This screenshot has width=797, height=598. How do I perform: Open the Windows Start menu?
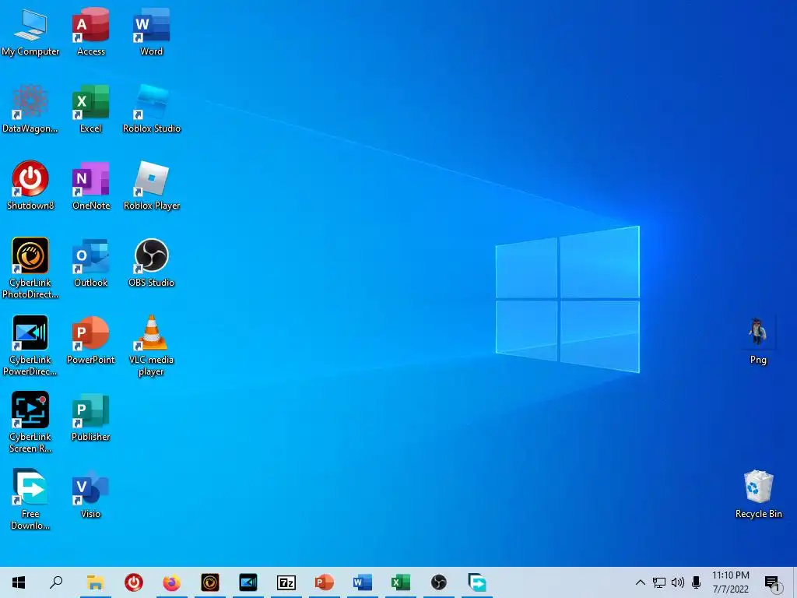pyautogui.click(x=19, y=582)
